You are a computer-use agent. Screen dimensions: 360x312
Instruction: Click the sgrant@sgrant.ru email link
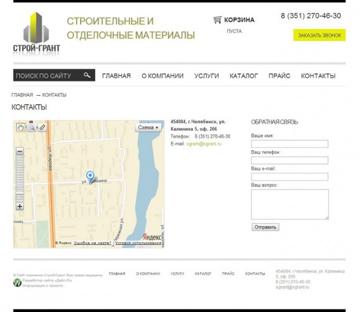coord(204,144)
